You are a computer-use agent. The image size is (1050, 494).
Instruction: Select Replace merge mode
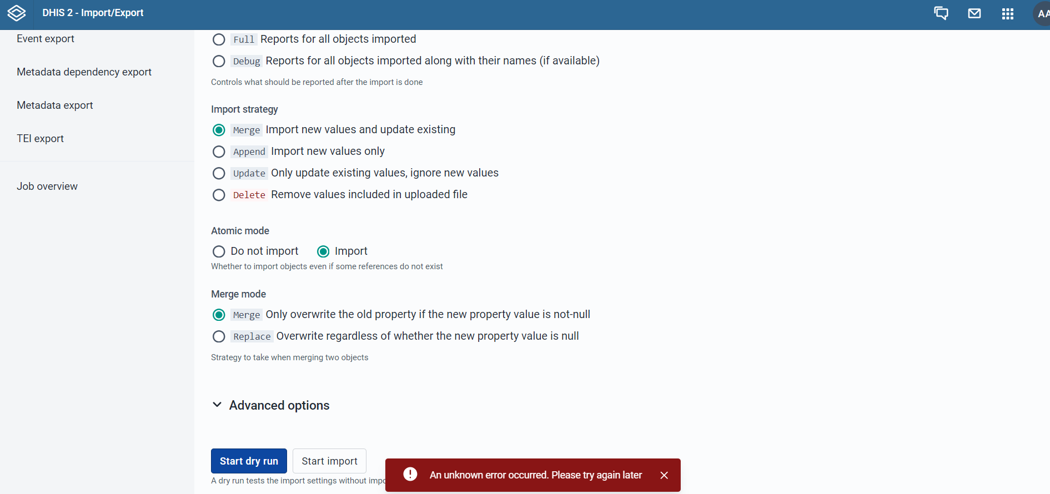coord(219,336)
